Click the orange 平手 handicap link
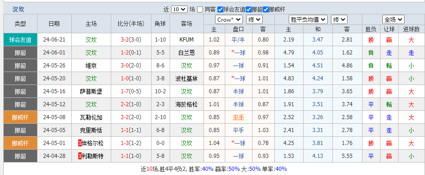The width and height of the screenshot is (425, 175). pos(239,117)
